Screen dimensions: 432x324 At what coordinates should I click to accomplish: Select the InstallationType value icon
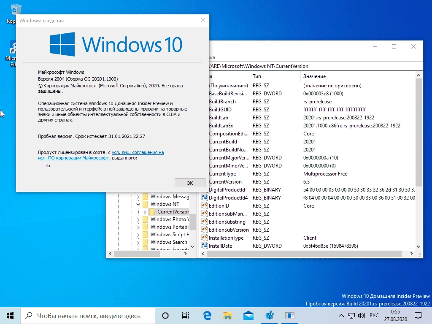pos(205,238)
